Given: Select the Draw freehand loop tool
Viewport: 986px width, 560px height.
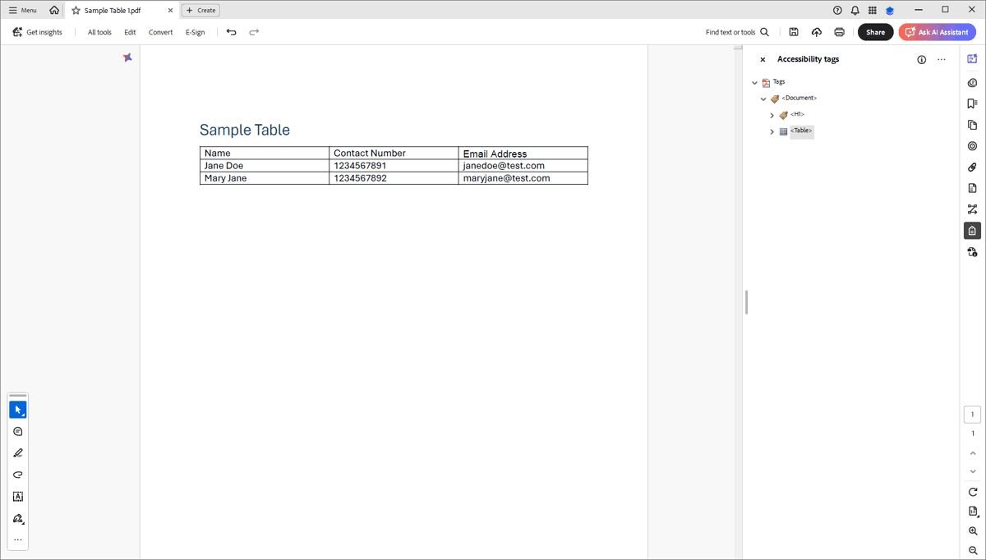Looking at the screenshot, I should [18, 475].
